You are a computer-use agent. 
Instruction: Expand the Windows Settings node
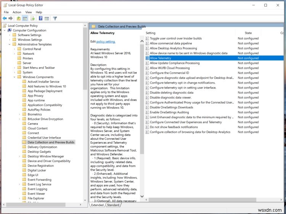click(10, 40)
